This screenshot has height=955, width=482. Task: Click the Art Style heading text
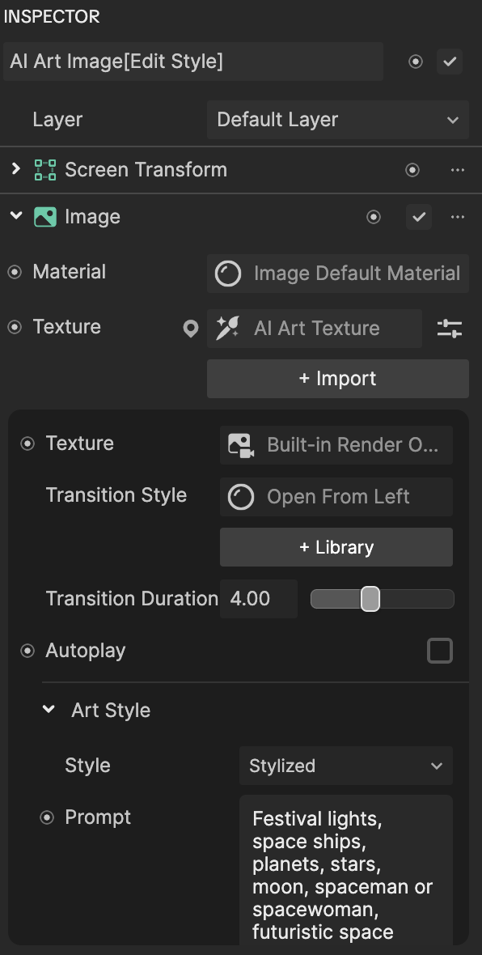[x=111, y=710]
